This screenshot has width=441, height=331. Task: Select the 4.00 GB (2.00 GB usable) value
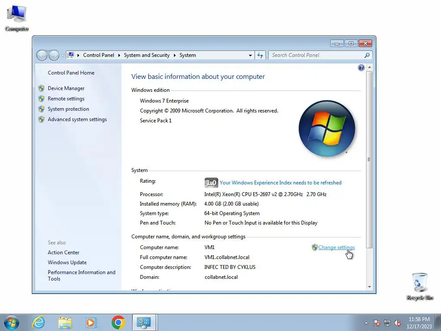click(x=231, y=204)
